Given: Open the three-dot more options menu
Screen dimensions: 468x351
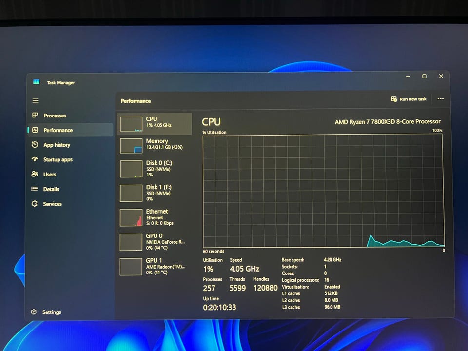Looking at the screenshot, I should (441, 99).
